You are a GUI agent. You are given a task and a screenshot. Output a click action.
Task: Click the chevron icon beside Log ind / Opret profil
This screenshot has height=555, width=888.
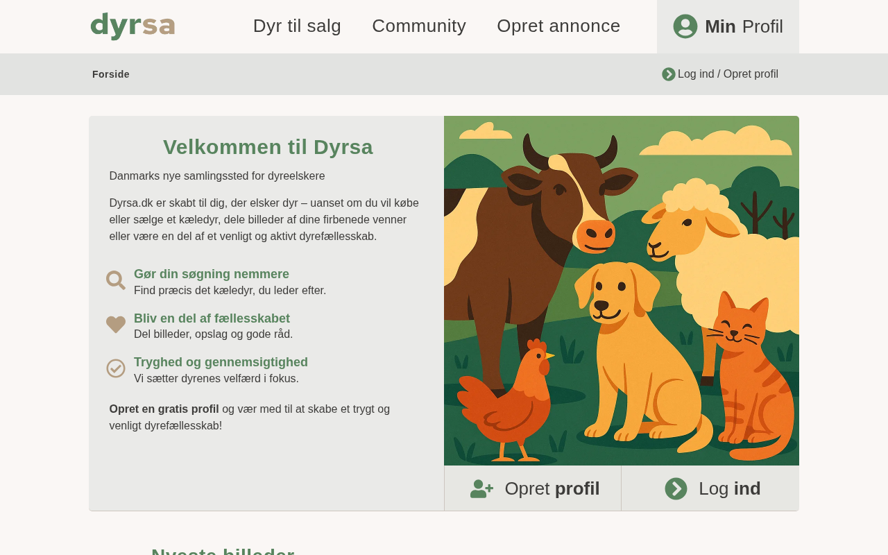tap(669, 74)
